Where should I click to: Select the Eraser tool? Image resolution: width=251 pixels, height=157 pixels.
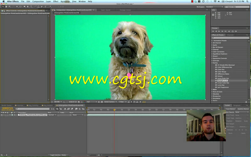42,7
